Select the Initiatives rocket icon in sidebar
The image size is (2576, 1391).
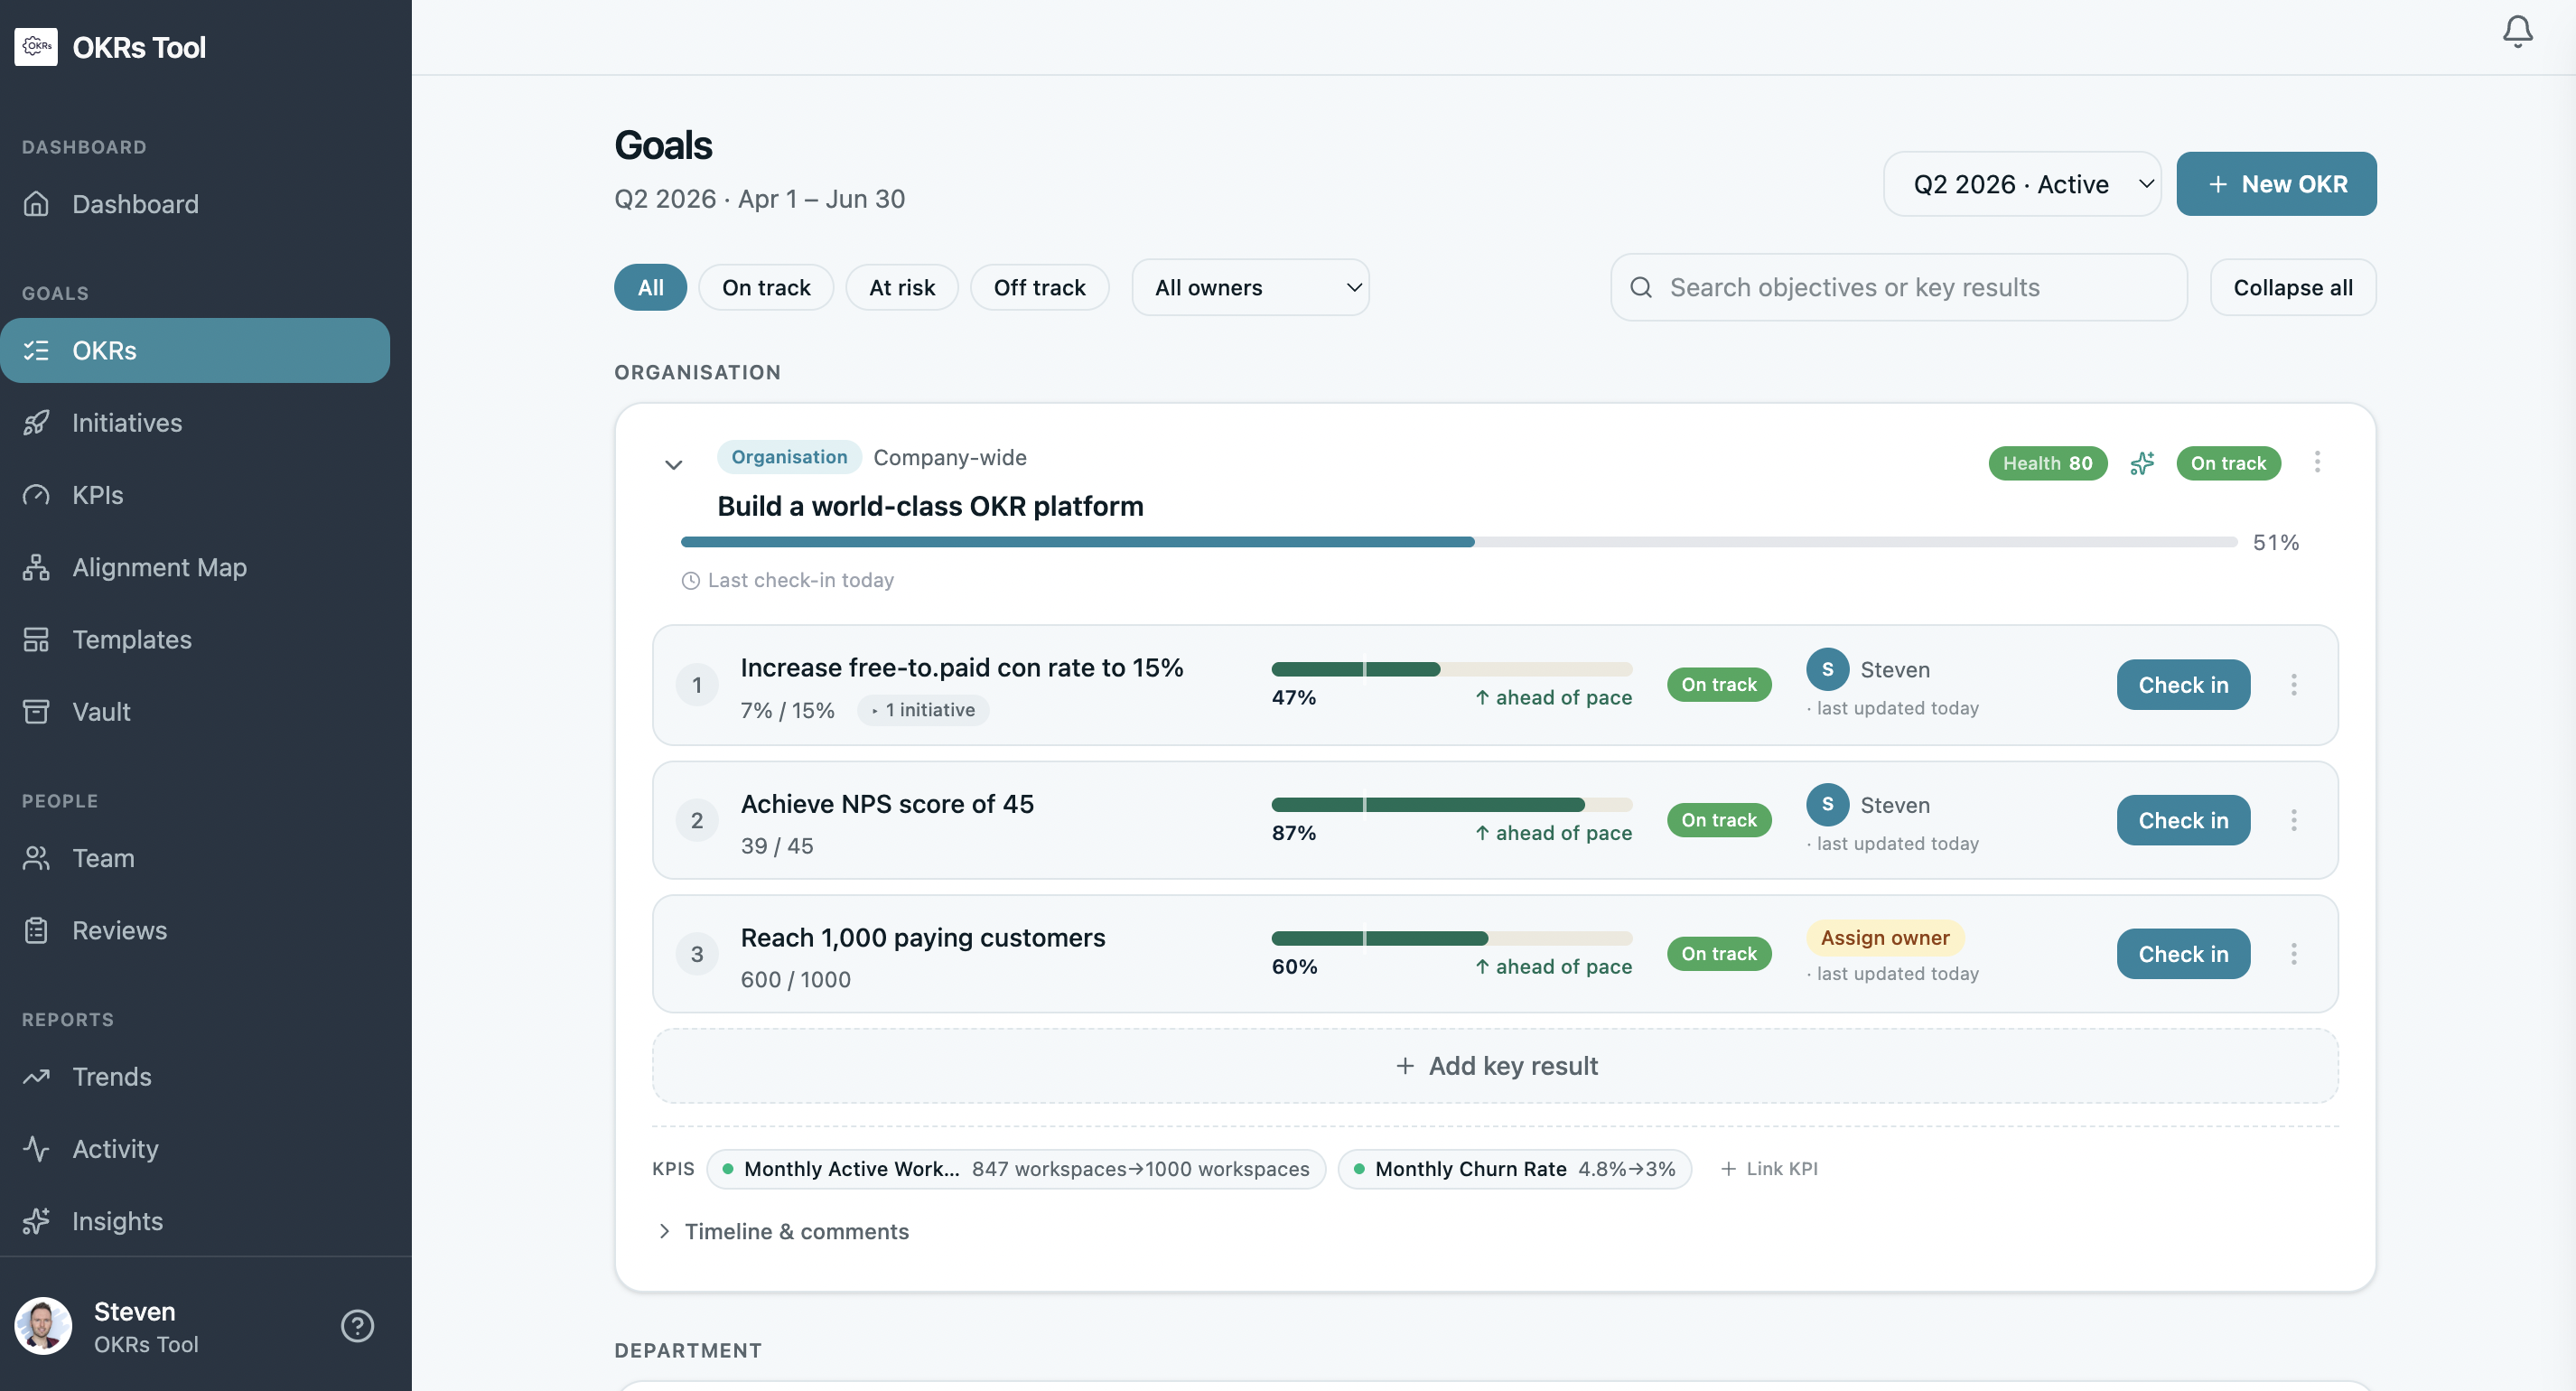coord(36,422)
